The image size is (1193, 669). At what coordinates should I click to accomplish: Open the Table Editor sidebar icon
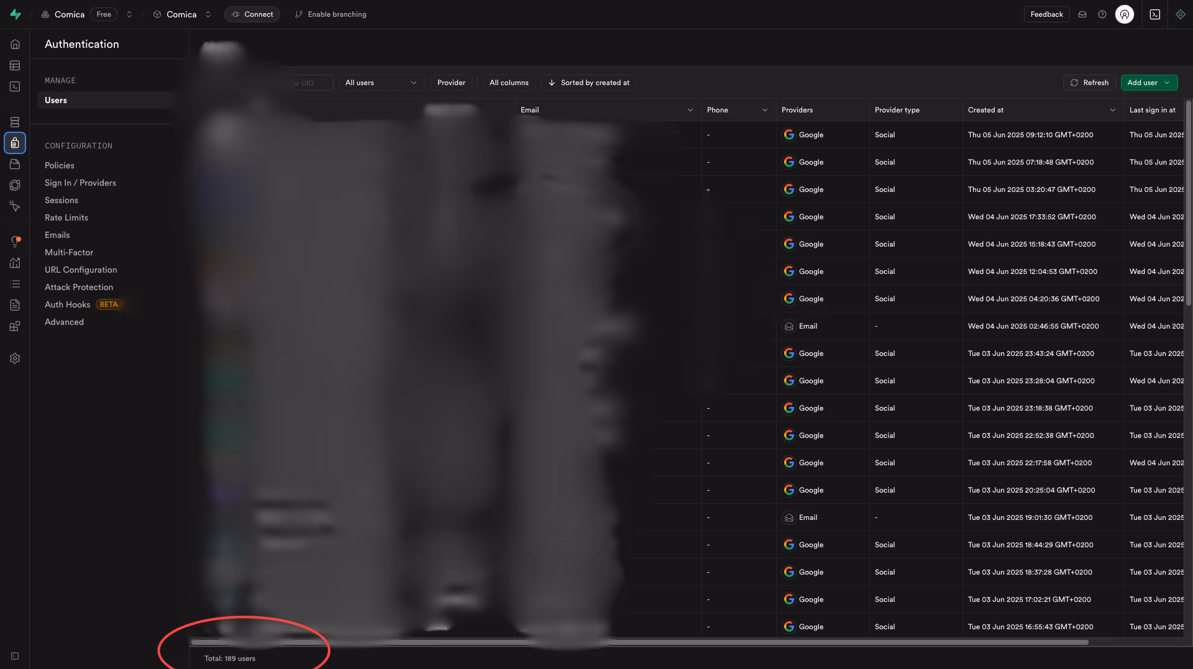coord(15,65)
